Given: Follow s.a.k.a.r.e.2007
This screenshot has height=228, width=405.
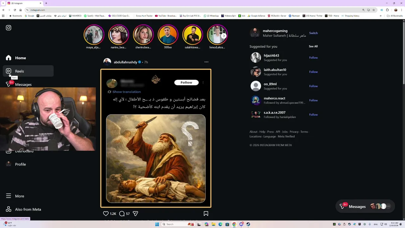Looking at the screenshot, I should [x=313, y=115].
